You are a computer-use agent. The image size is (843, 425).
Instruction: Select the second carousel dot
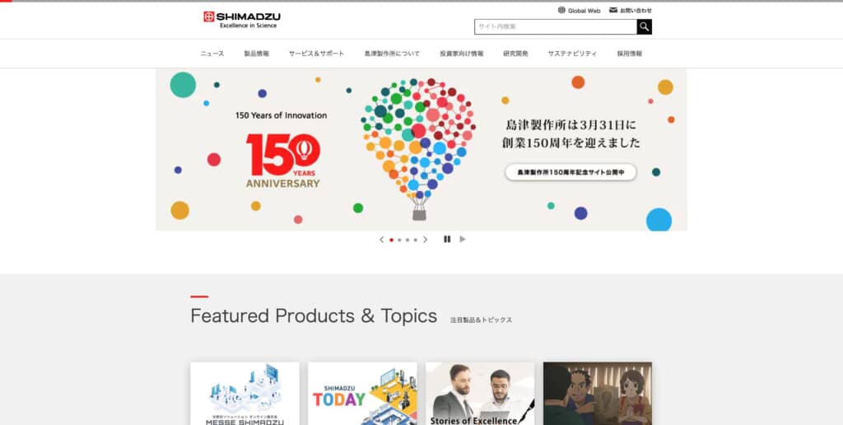pyautogui.click(x=399, y=240)
